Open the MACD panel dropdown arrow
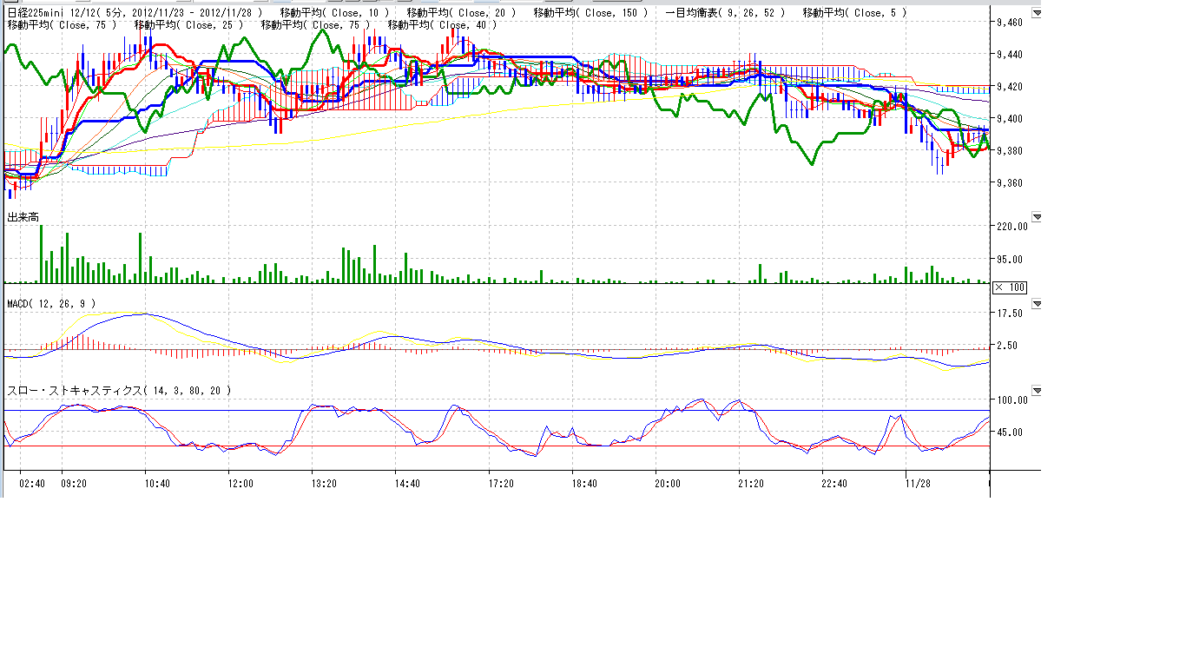Viewport: 1186px width, 667px height. point(1036,304)
